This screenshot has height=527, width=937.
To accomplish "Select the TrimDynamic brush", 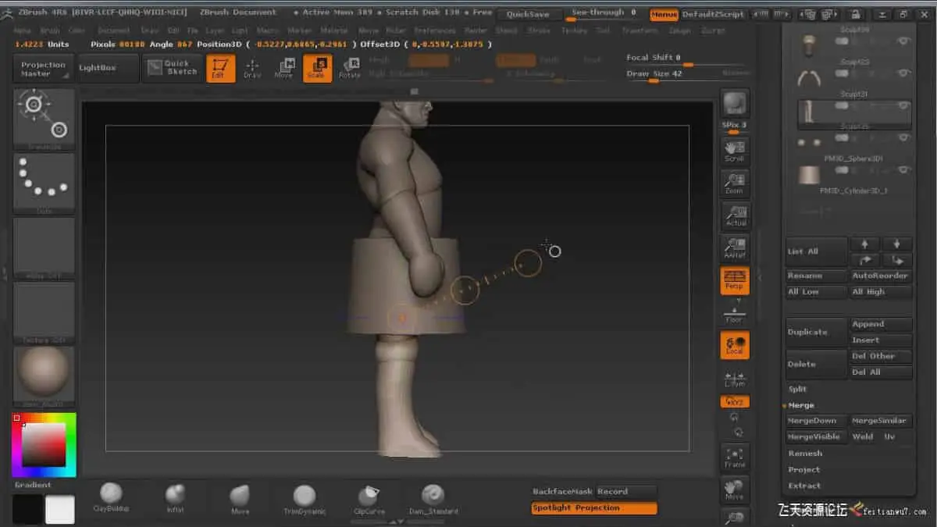I will pos(304,498).
